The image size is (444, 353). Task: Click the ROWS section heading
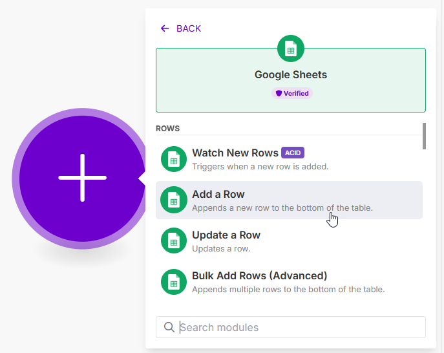click(168, 129)
